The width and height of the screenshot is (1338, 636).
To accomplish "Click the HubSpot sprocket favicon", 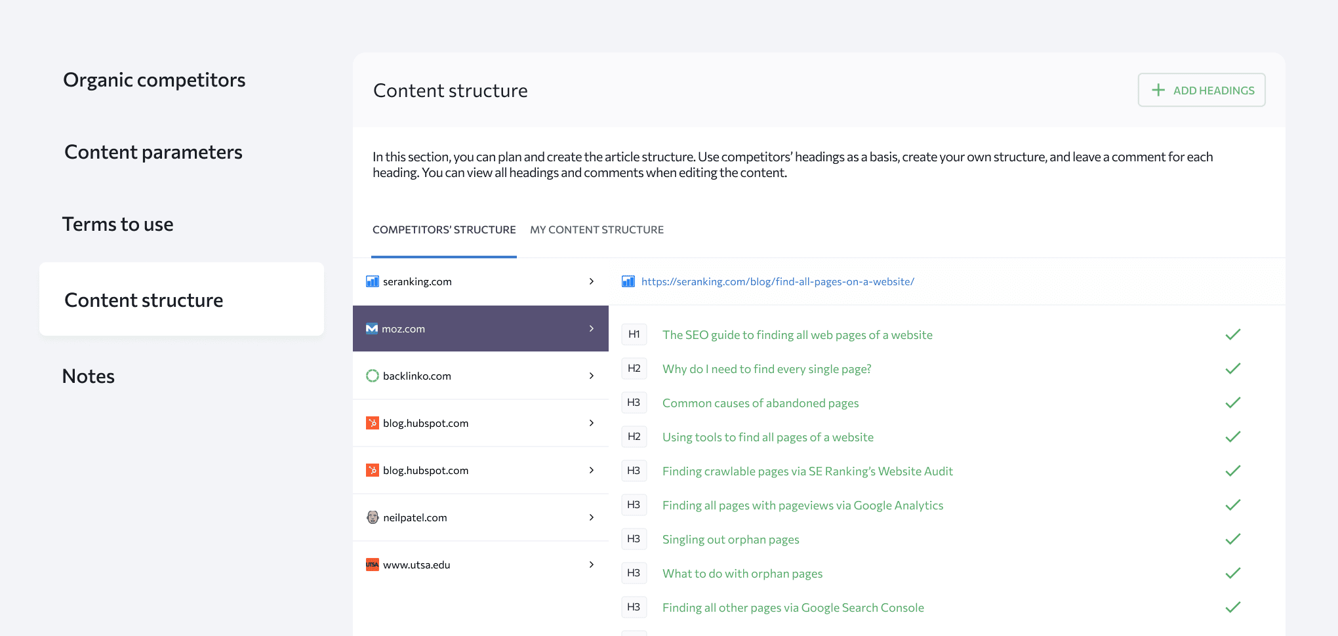I will (372, 423).
